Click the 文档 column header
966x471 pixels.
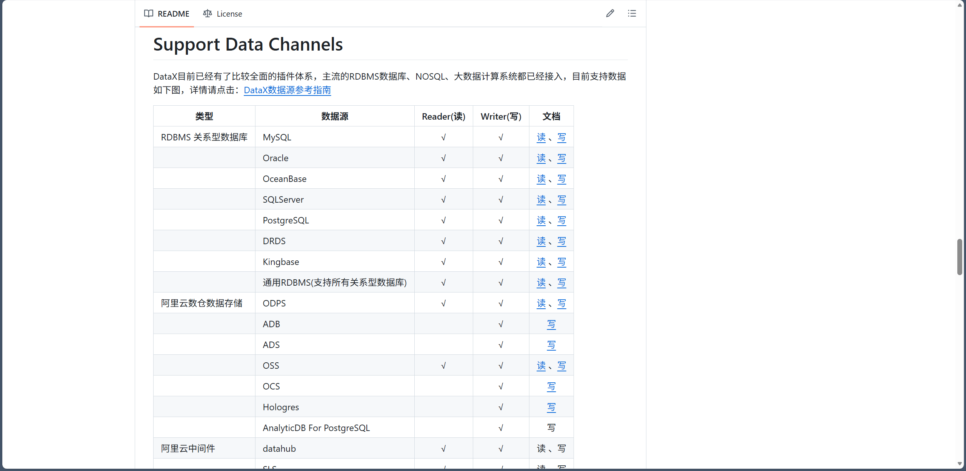coord(551,116)
